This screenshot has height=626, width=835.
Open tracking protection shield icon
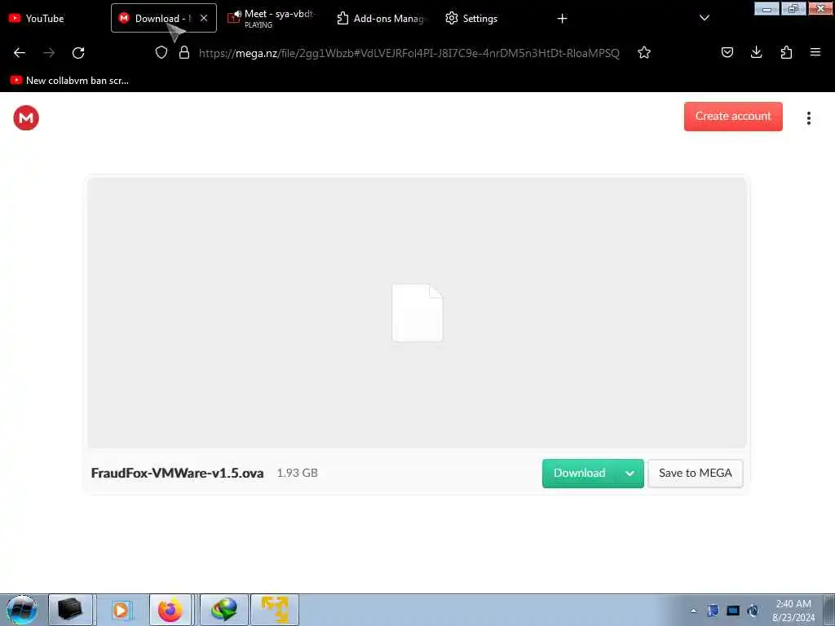click(161, 52)
